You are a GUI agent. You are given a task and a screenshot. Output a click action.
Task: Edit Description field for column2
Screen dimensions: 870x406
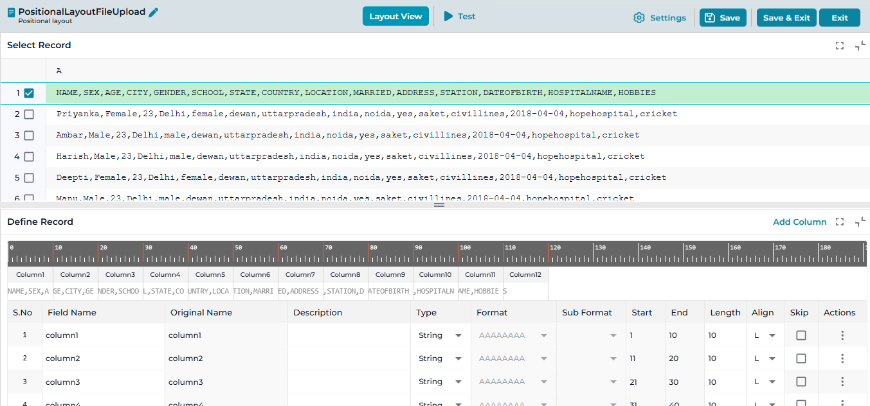(349, 358)
